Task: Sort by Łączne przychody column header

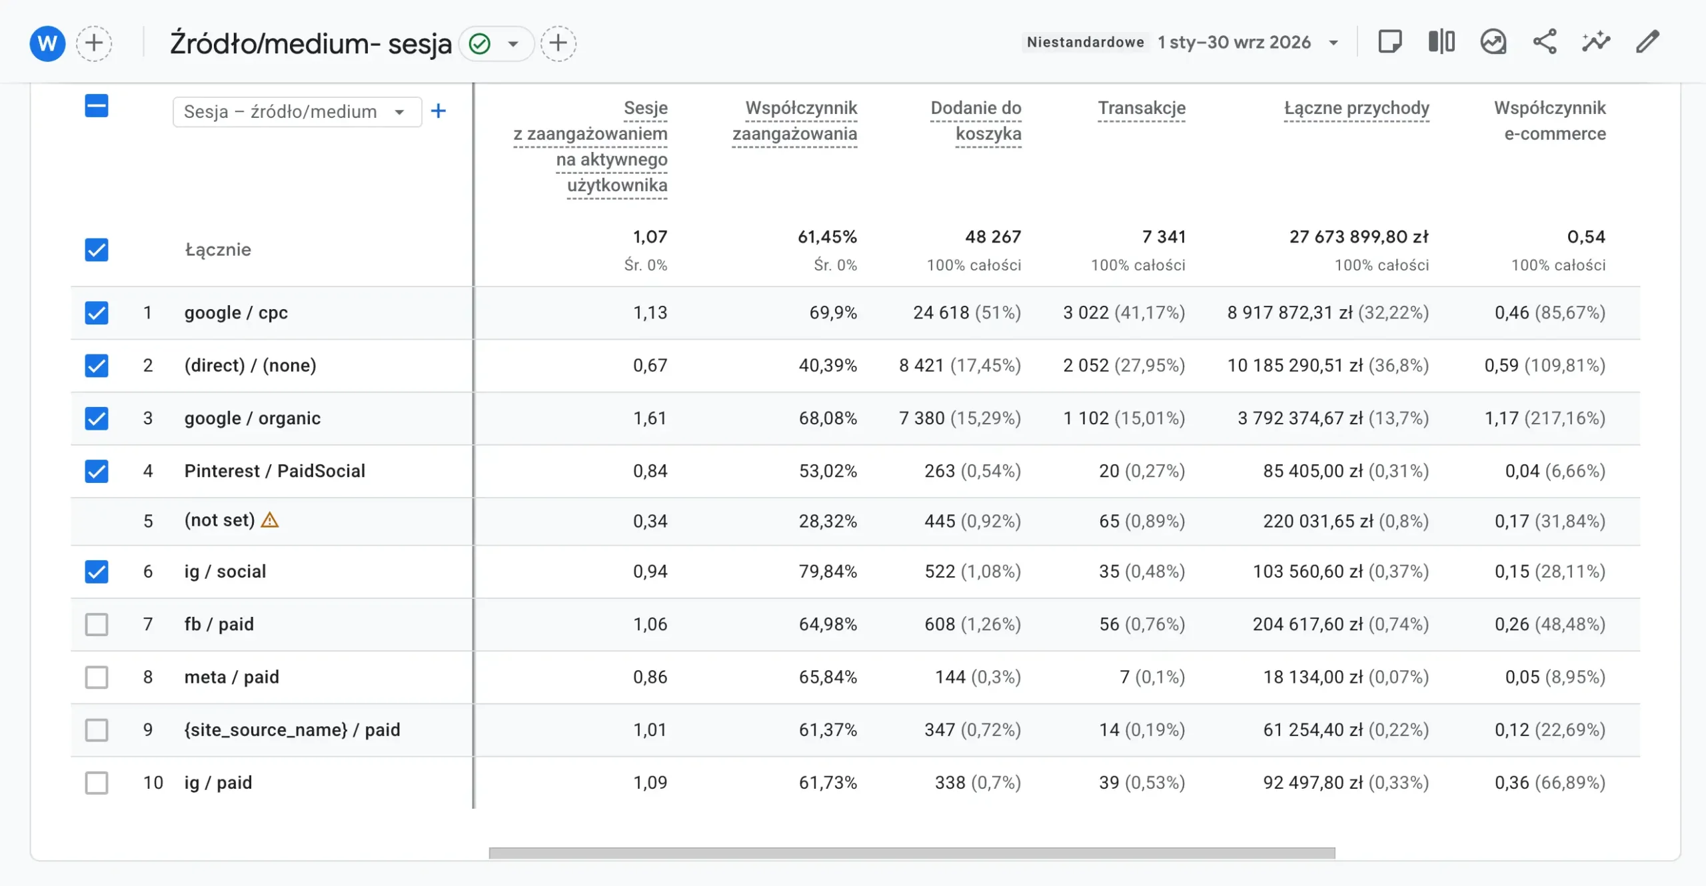Action: [x=1357, y=108]
